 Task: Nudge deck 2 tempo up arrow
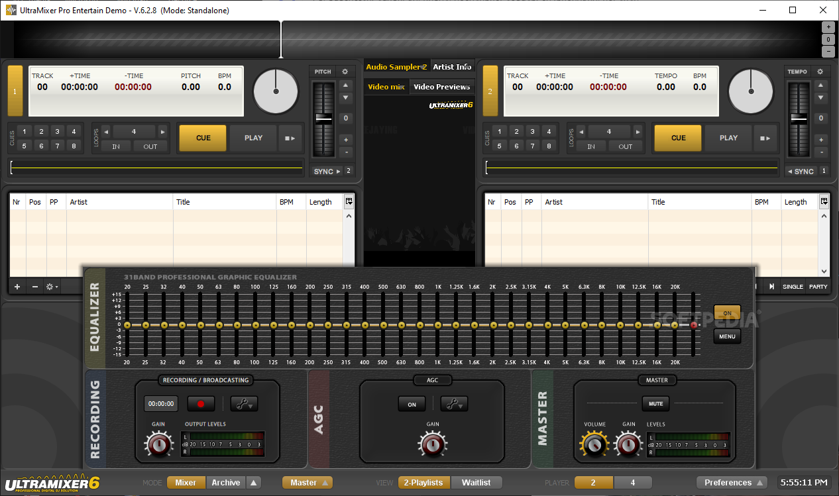pyautogui.click(x=821, y=85)
